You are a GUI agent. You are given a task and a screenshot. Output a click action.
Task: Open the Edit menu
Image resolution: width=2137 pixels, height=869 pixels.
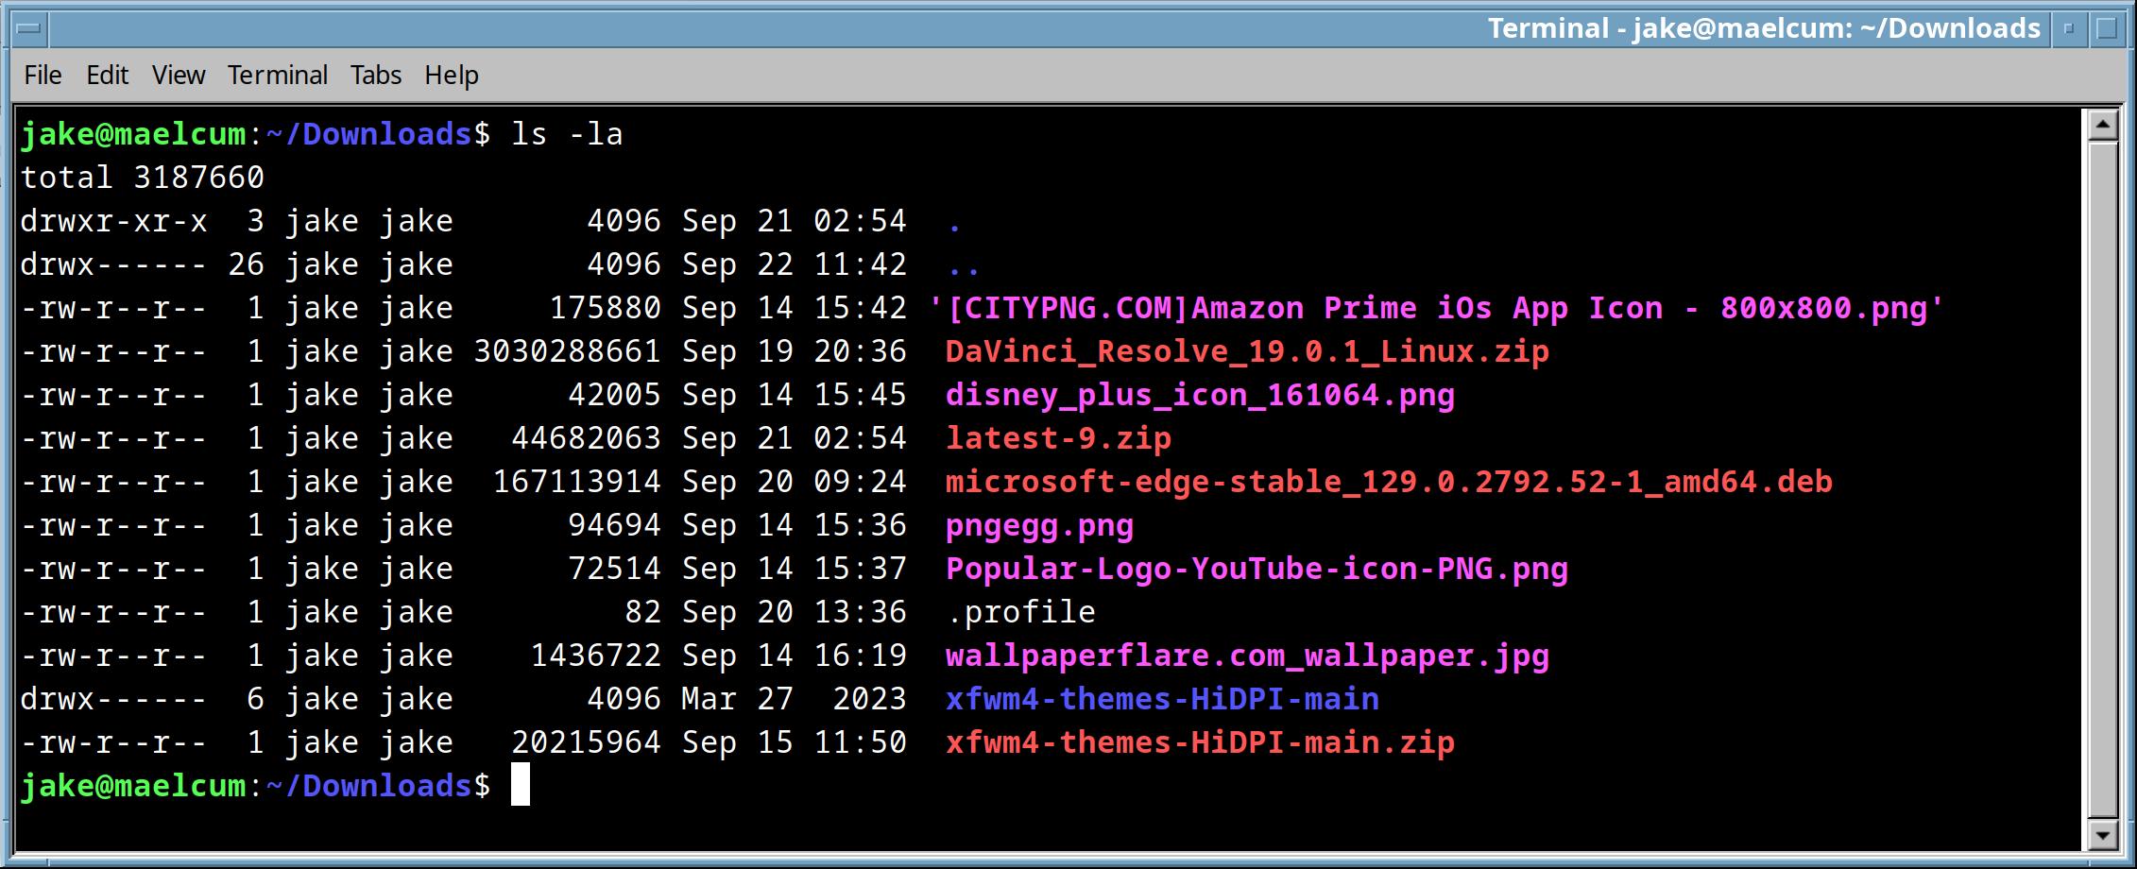(107, 75)
